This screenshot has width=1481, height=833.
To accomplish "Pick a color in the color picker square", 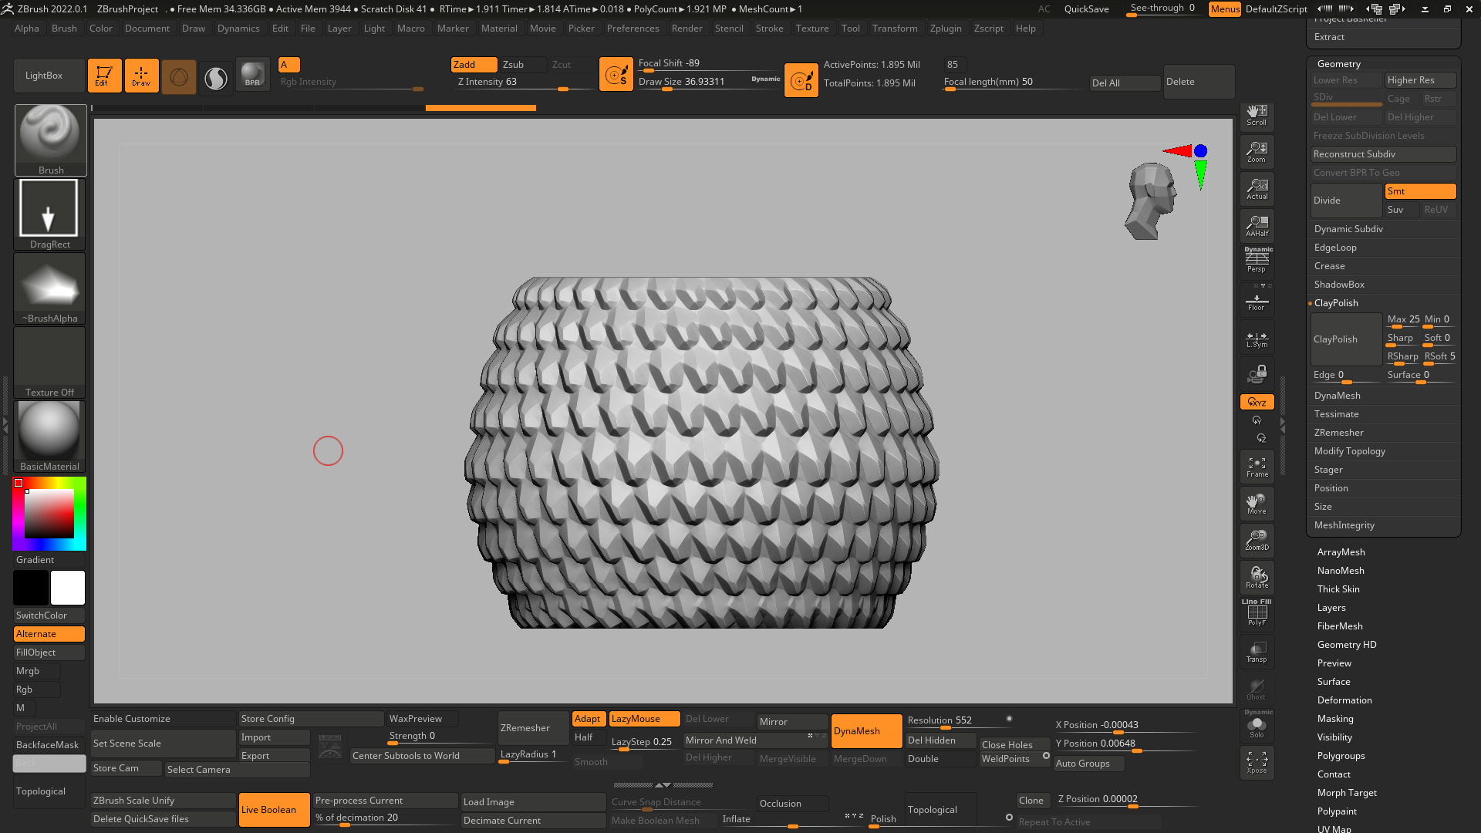I will 49,514.
